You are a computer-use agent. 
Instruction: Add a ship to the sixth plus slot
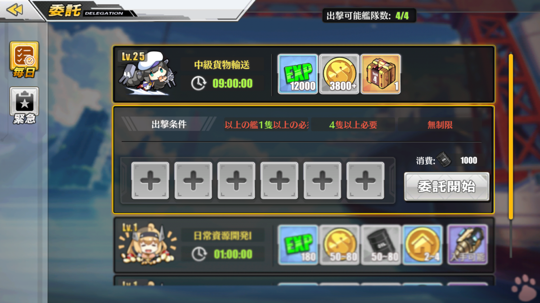[x=365, y=180]
